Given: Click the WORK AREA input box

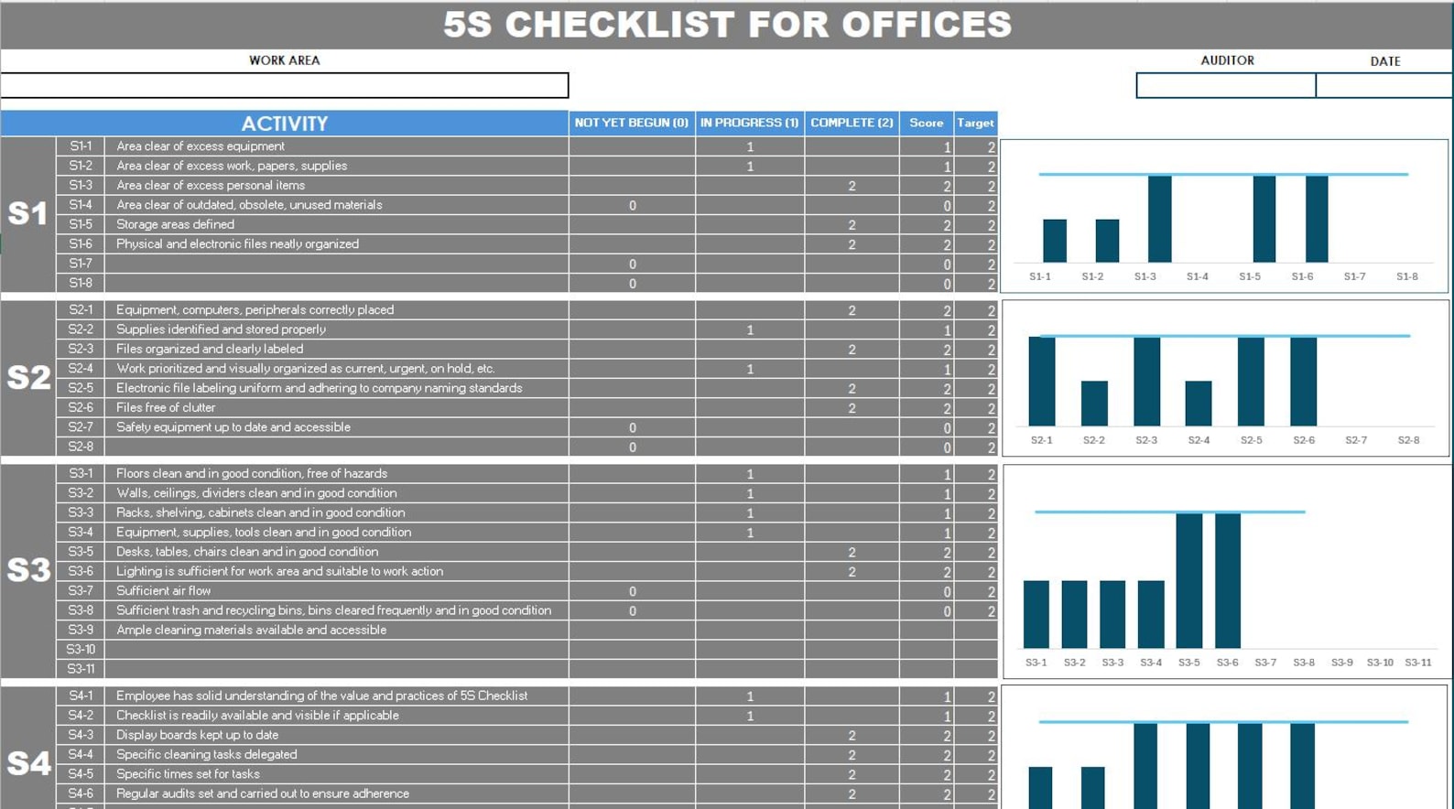Looking at the screenshot, I should click(x=284, y=85).
